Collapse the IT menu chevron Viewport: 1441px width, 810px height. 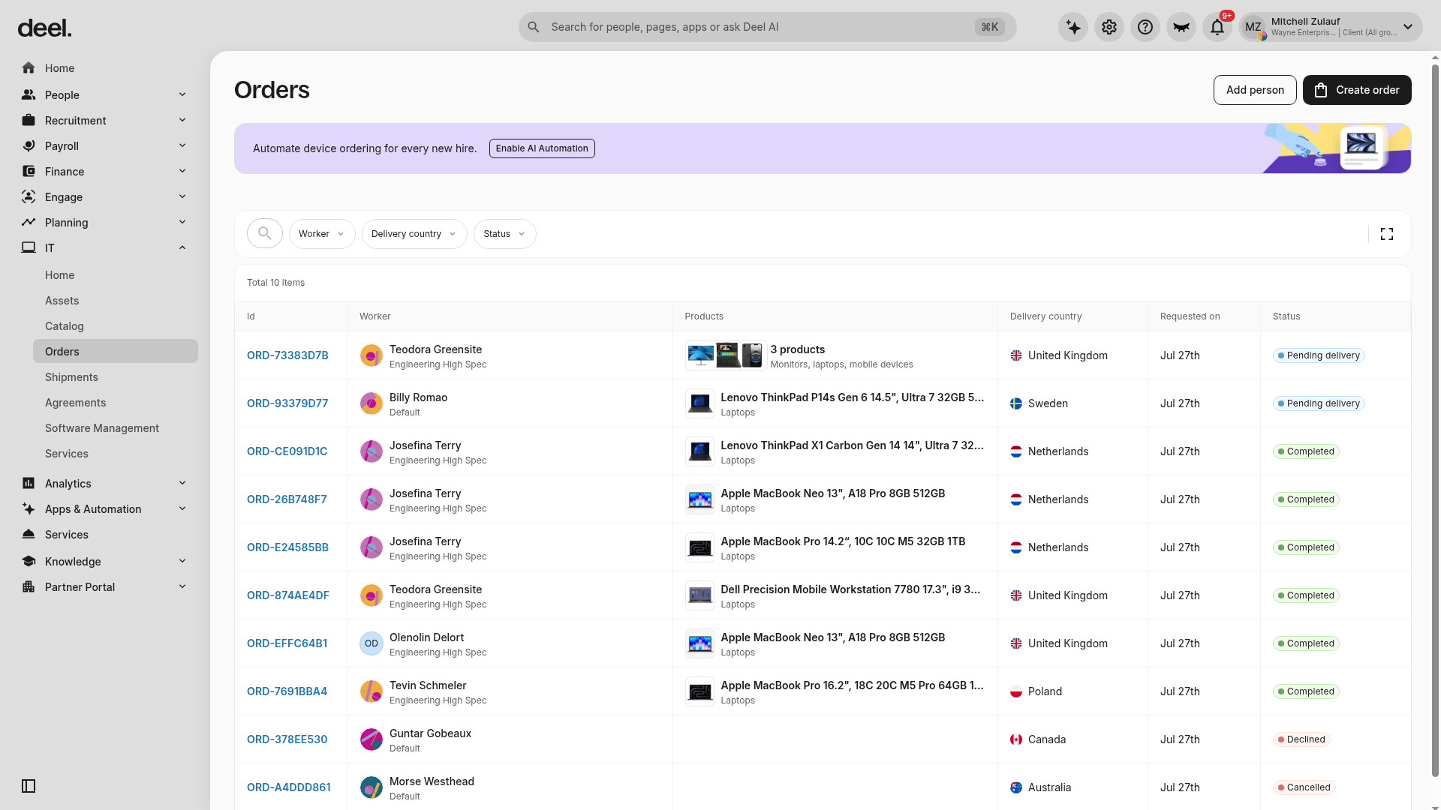tap(182, 247)
